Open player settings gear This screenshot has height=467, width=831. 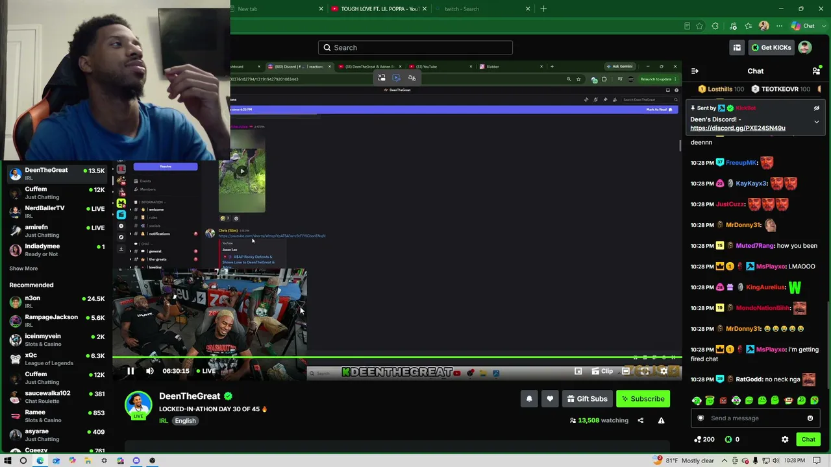[664, 371]
